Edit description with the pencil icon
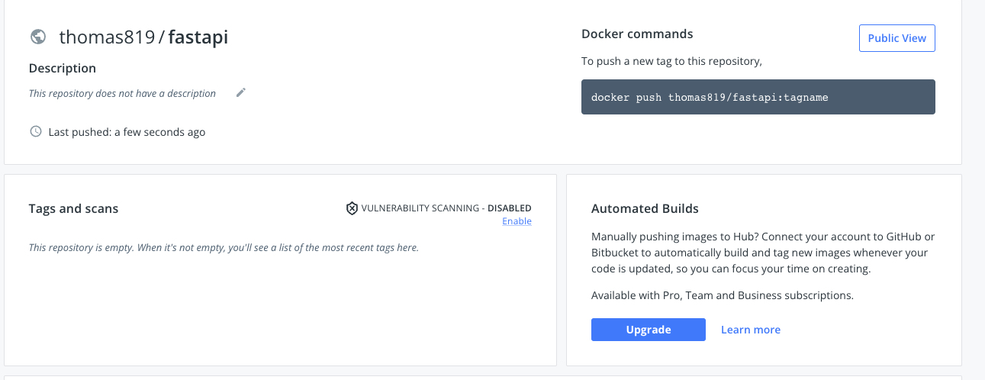This screenshot has height=380, width=985. pos(241,92)
